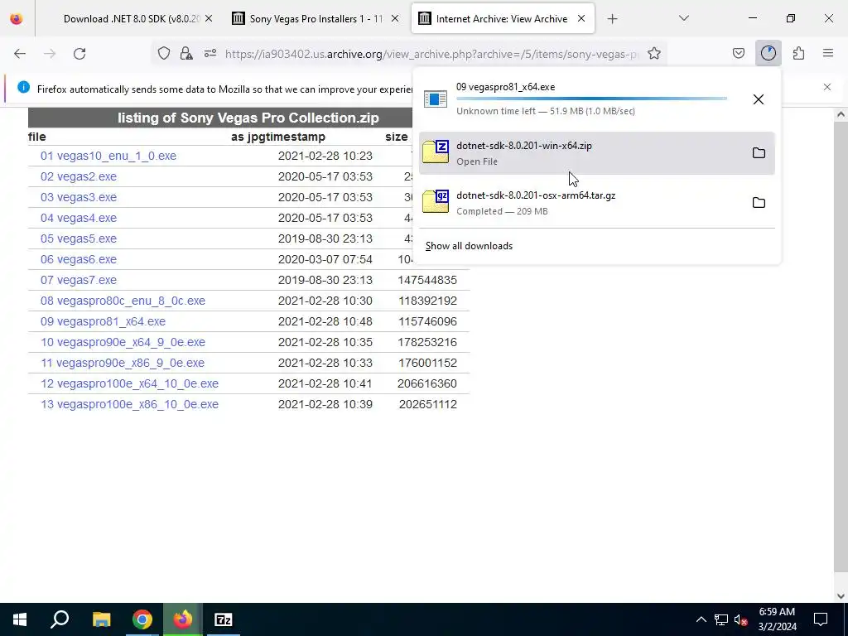
Task: Close the Download .NET 8.0 SDK tab
Action: coord(209,19)
